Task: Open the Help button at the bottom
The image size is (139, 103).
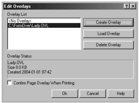Action: point(121,94)
